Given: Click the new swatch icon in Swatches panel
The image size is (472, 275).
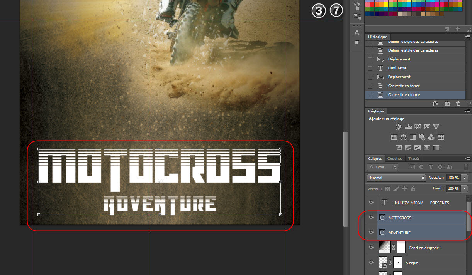Looking at the screenshot, I should (447, 29).
